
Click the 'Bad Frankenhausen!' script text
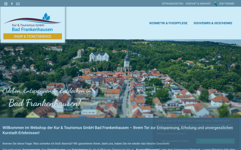45,103
